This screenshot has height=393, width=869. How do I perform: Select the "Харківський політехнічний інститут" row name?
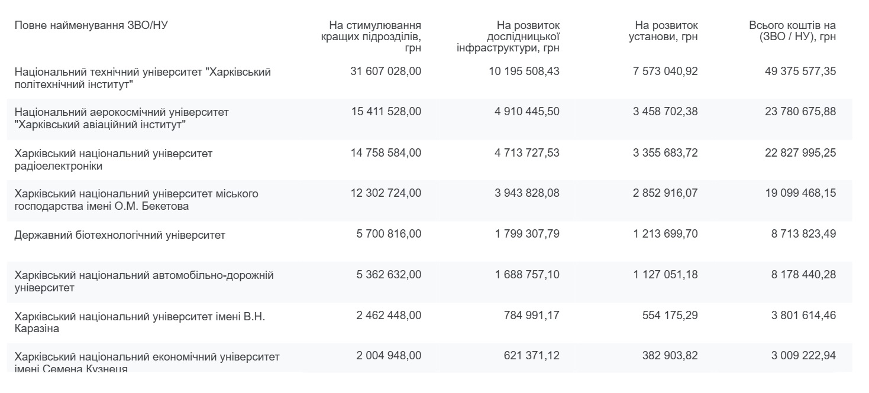[143, 78]
